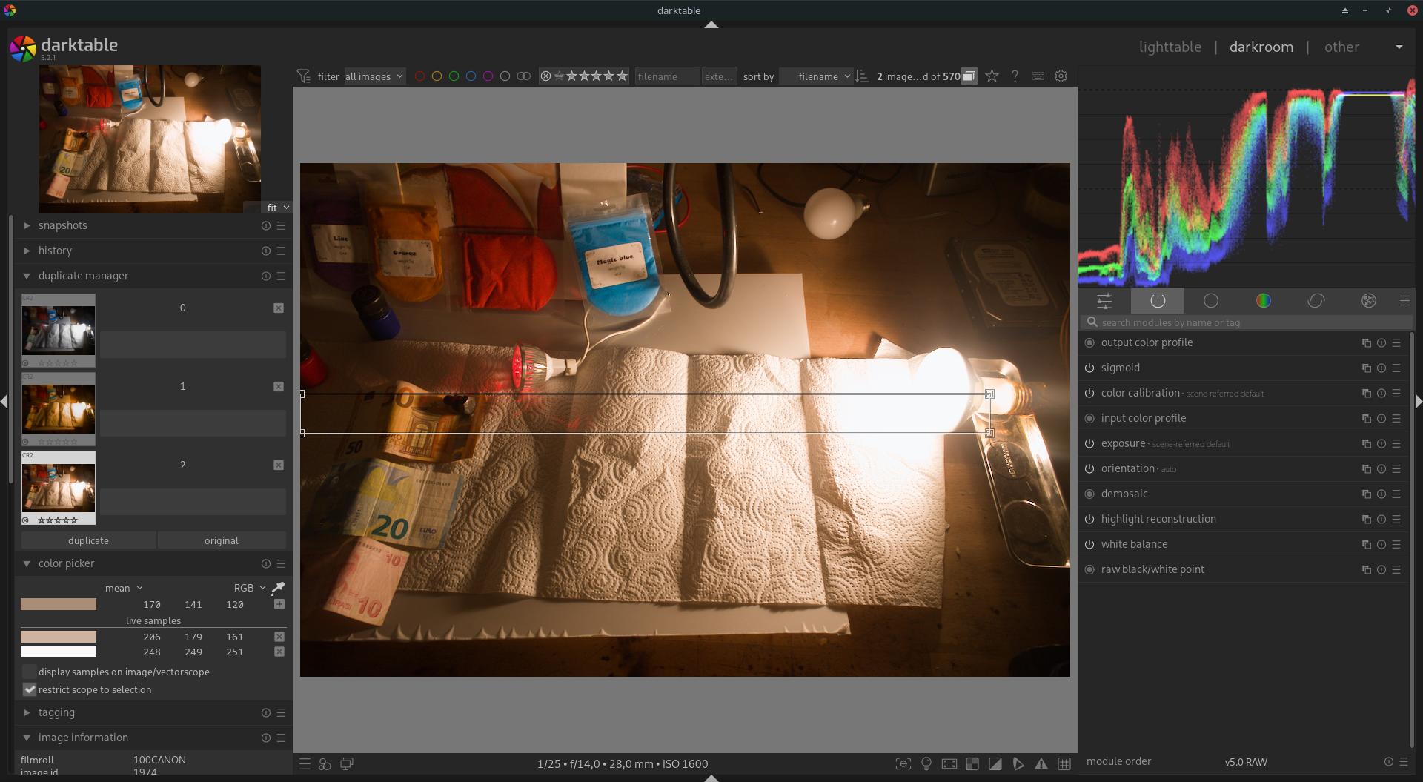Toggle the gamut check icon in bottom toolbar
Viewport: 1423px width, 782px height.
pos(1041,763)
